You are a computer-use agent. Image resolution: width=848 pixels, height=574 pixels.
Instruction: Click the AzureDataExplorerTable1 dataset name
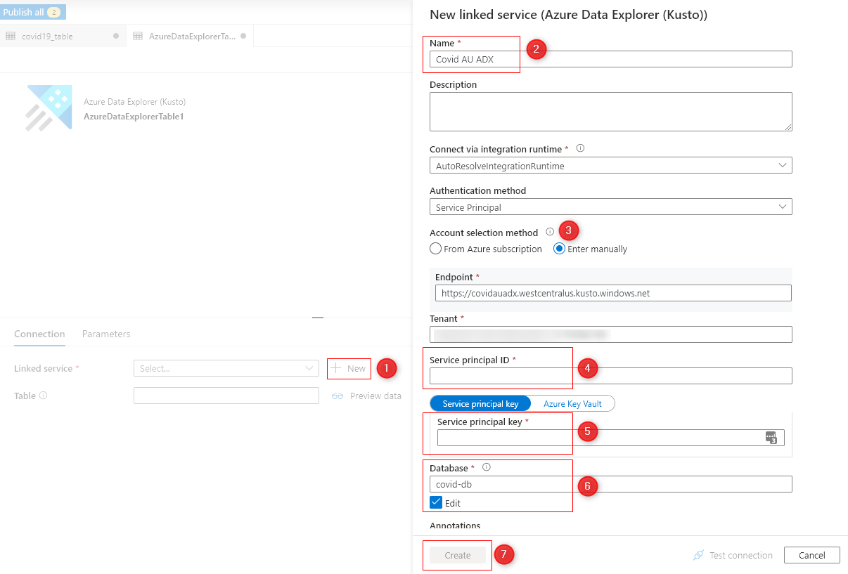pos(134,117)
